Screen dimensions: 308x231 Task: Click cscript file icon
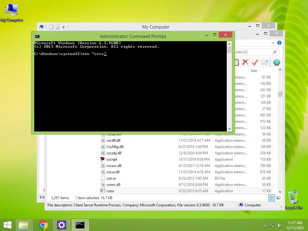pos(103,159)
